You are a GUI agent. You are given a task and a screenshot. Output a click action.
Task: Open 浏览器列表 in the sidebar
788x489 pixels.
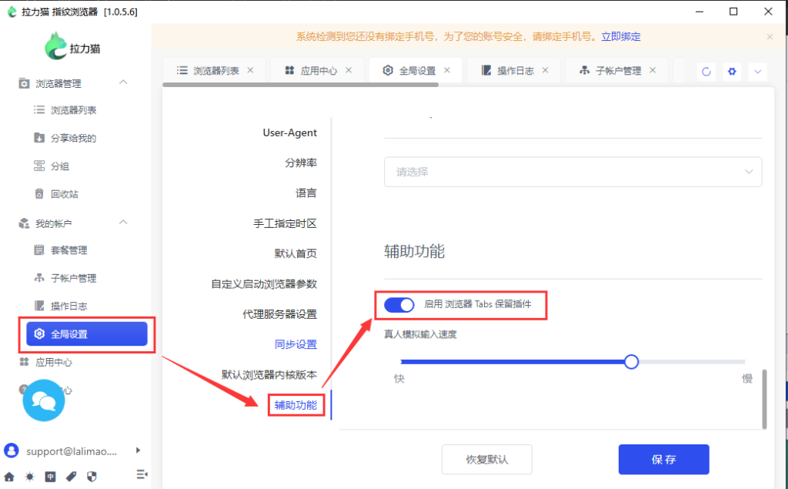73,110
